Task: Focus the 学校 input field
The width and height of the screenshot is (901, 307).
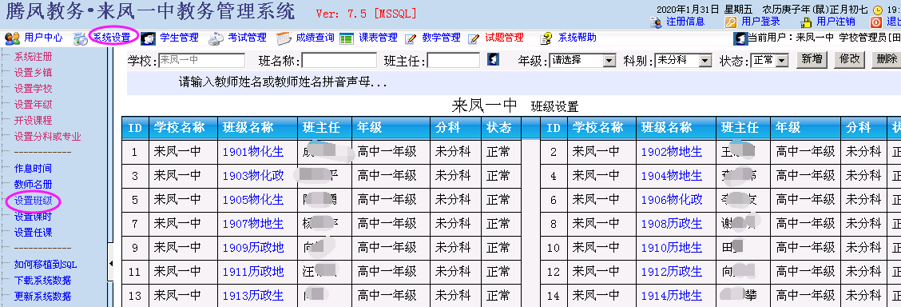Action: 202,60
